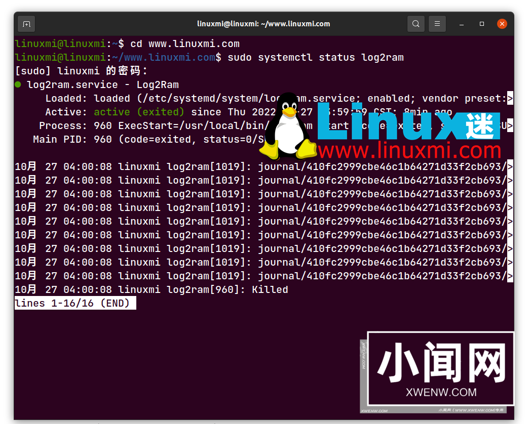Click the lines 1-16/16 (END) pager status

click(x=74, y=303)
